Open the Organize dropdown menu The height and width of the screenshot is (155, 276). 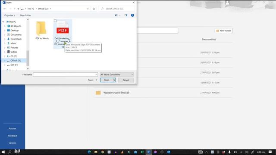click(9, 15)
